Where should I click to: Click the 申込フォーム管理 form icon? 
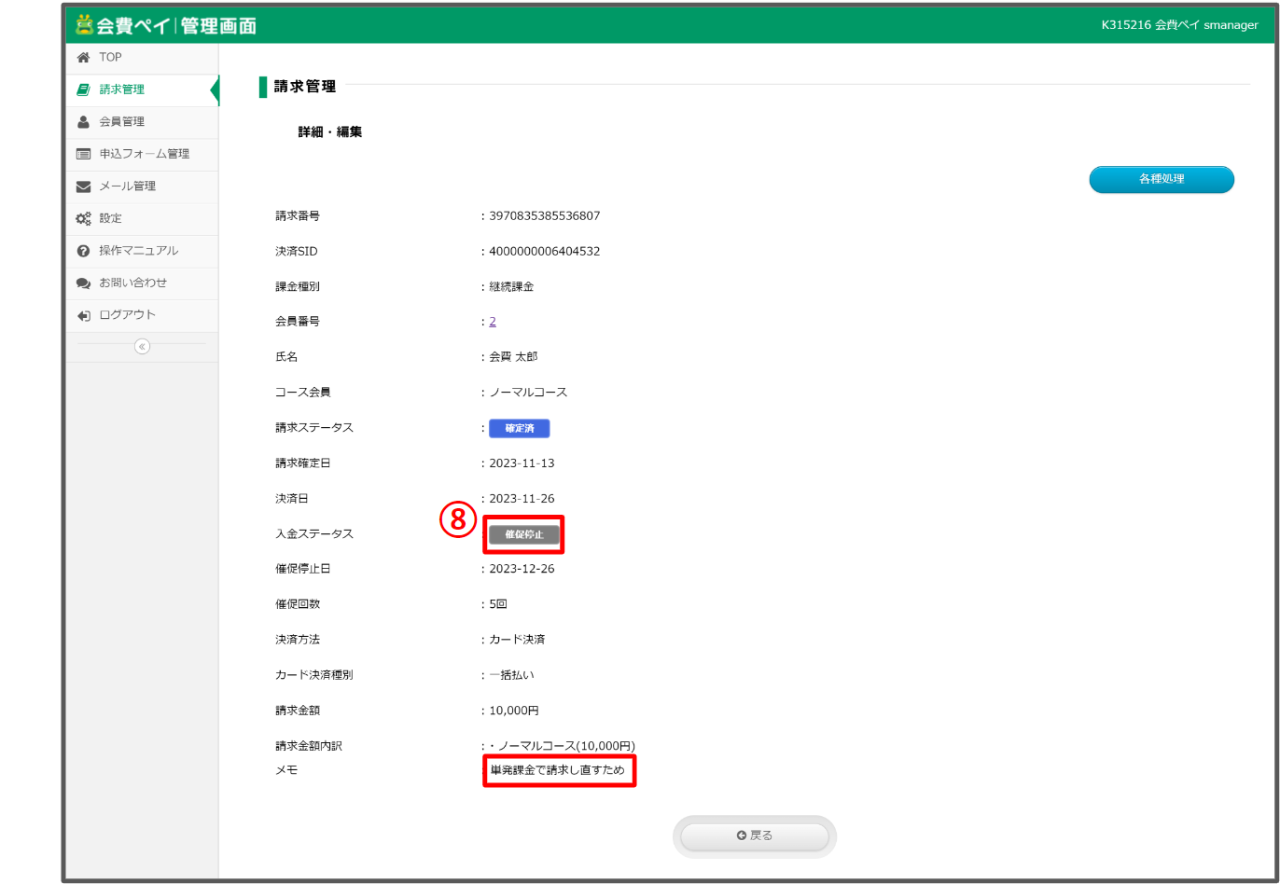click(x=84, y=154)
